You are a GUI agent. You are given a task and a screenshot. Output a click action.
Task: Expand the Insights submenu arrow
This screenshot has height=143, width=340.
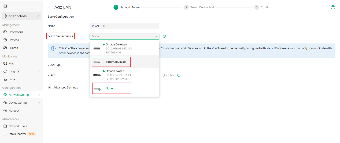(39, 71)
